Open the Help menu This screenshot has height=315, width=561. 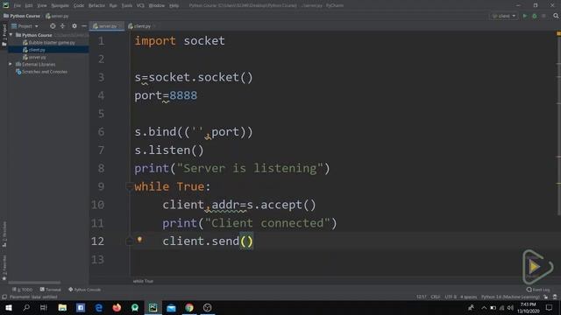pos(174,6)
